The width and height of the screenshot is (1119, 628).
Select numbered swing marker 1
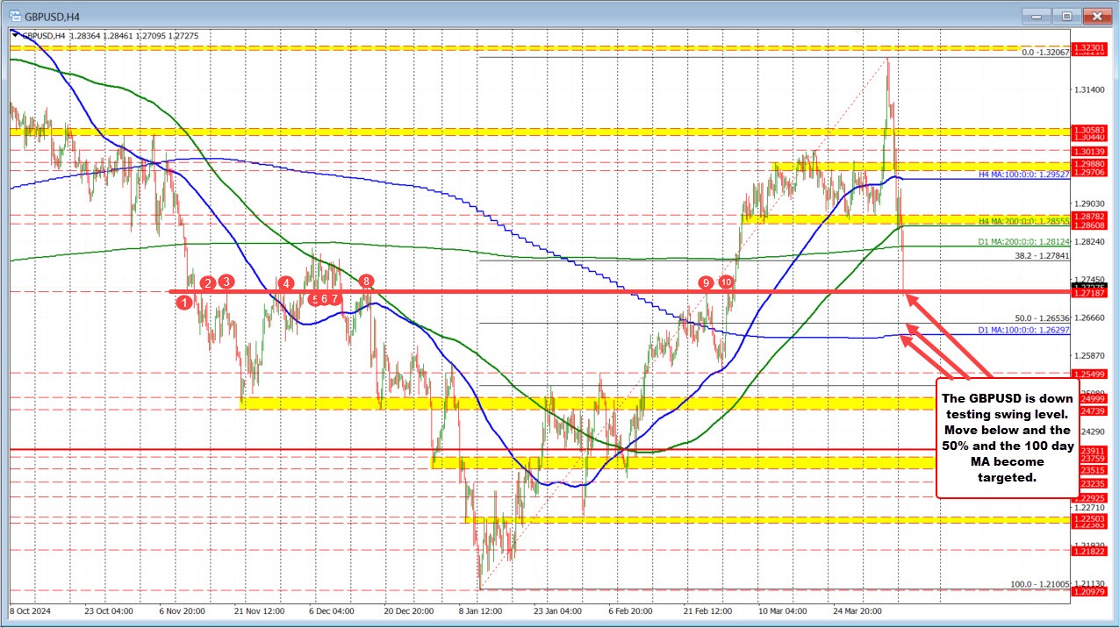point(185,302)
